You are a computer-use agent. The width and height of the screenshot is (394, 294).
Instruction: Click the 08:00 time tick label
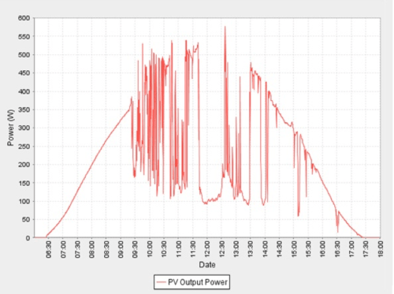point(92,250)
